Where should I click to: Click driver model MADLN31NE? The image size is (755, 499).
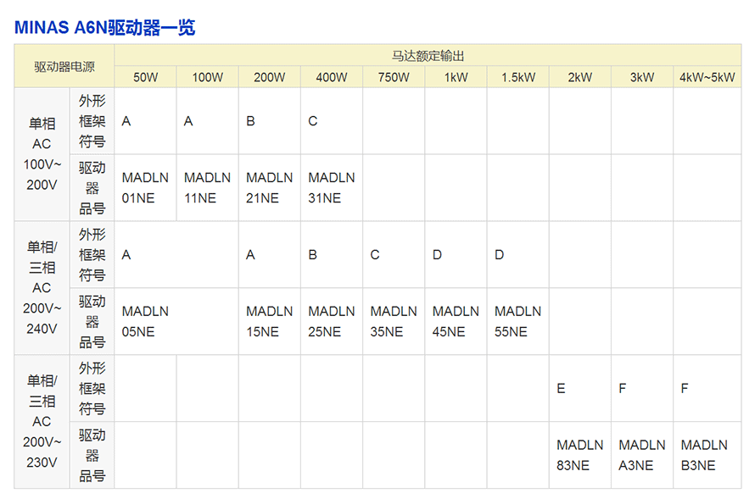click(x=331, y=188)
